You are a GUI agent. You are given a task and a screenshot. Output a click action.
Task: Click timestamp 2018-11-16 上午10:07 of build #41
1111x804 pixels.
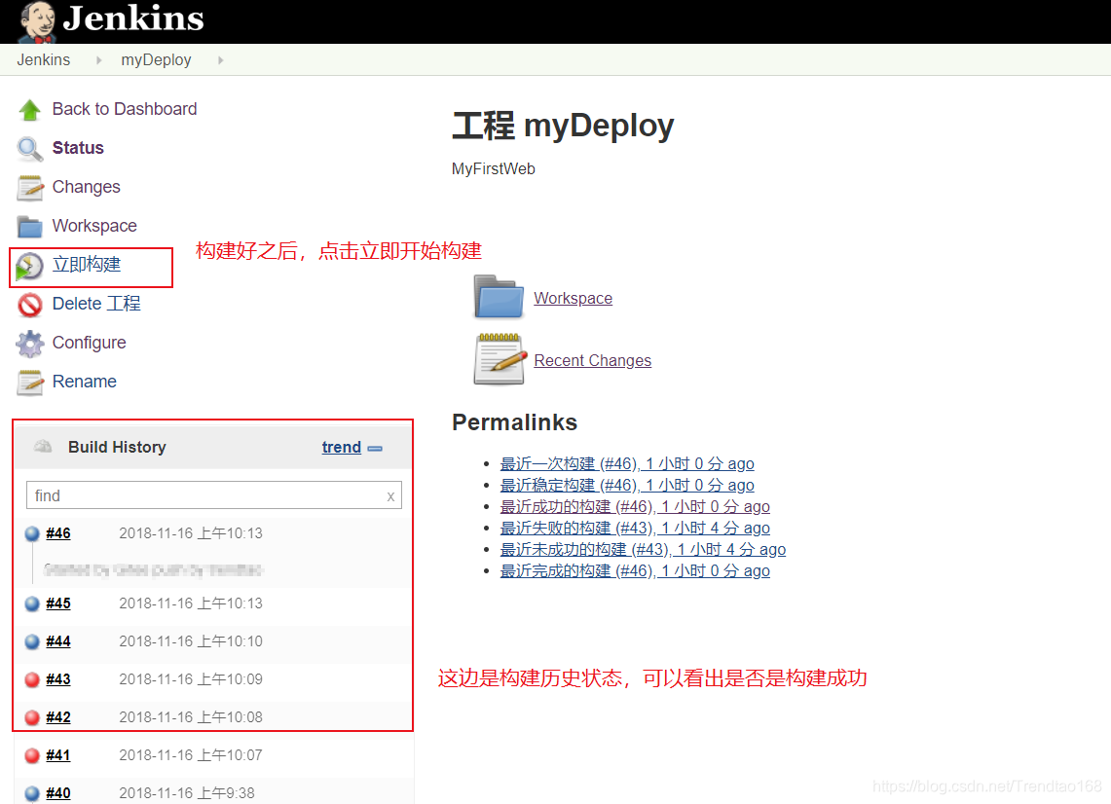(191, 756)
